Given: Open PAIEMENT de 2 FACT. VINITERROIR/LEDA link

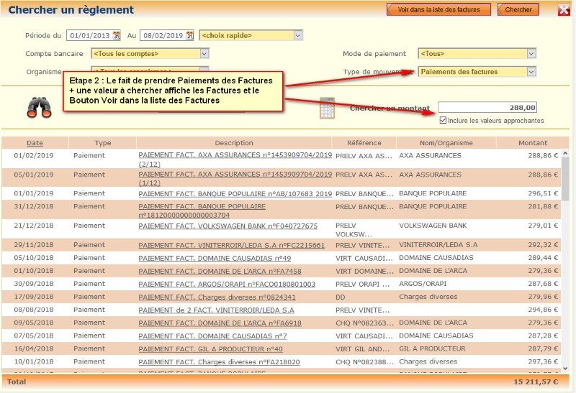Looking at the screenshot, I should pos(217,310).
